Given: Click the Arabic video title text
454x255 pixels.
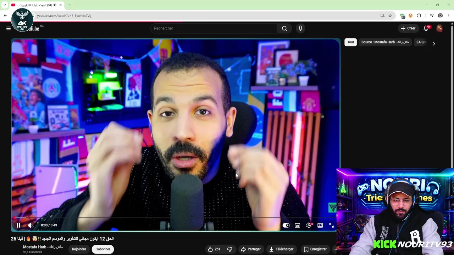Looking at the screenshot, I should click(x=62, y=239).
